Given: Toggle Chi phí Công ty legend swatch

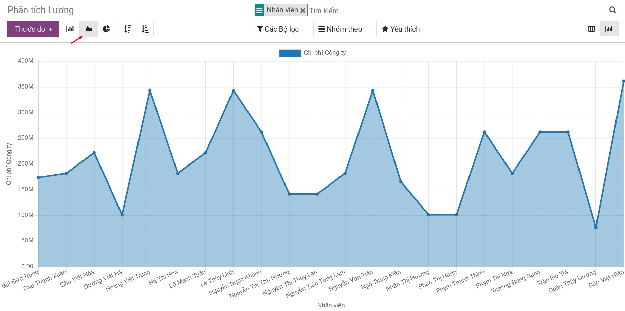Looking at the screenshot, I should click(x=290, y=53).
